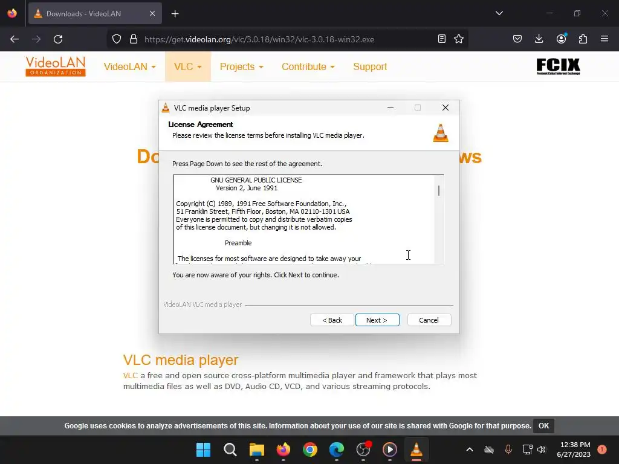Open network settings tray icon
Screen dimensions: 619x464
point(527,449)
